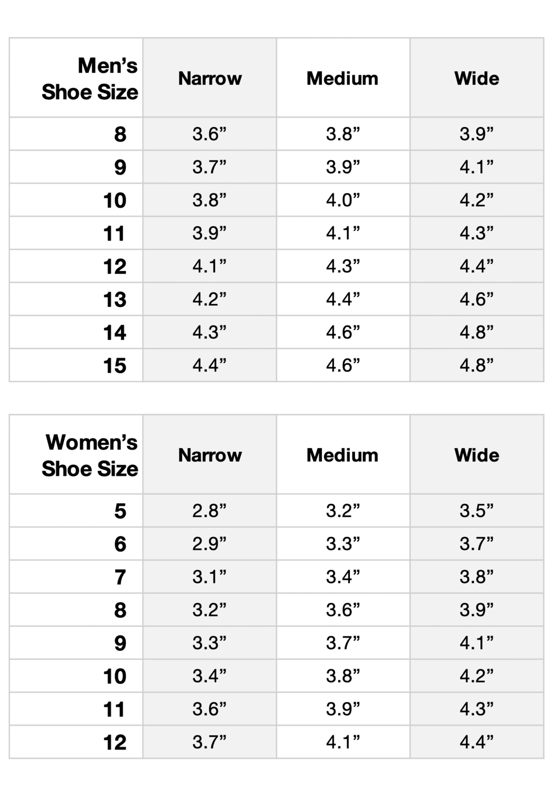Select Women's size 9 Narrow value 3.3”

[x=210, y=643]
